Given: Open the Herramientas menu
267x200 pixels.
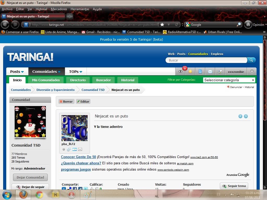Looking at the screenshot, I should (80, 9).
